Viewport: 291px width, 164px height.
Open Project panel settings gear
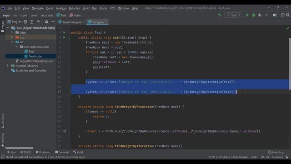(x=46, y=22)
